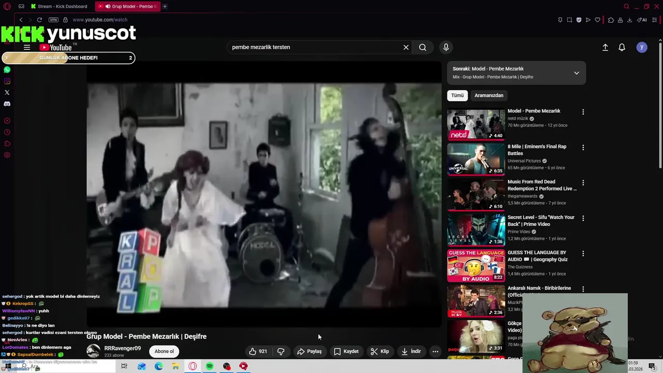Click the YouTube logo home link

(x=55, y=47)
